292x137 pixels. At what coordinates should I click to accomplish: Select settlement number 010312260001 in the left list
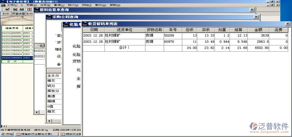pos(12,33)
